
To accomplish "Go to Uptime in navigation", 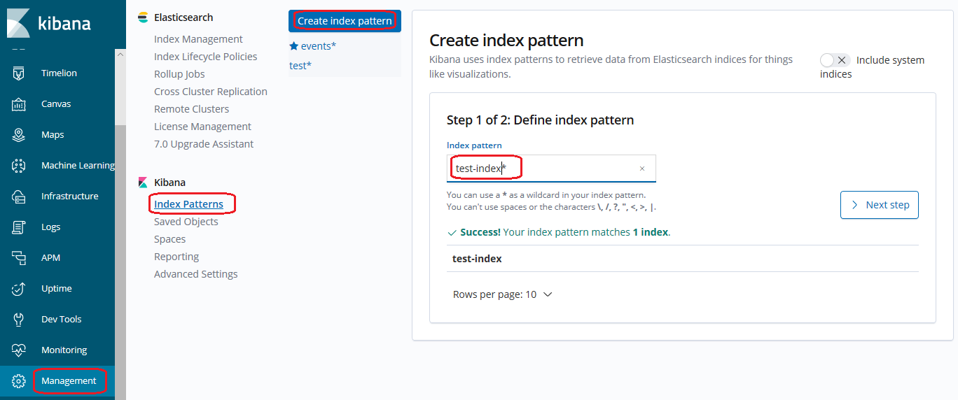I will pyautogui.click(x=56, y=288).
